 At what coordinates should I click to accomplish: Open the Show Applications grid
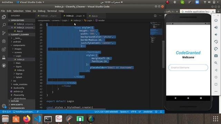(215, 119)
